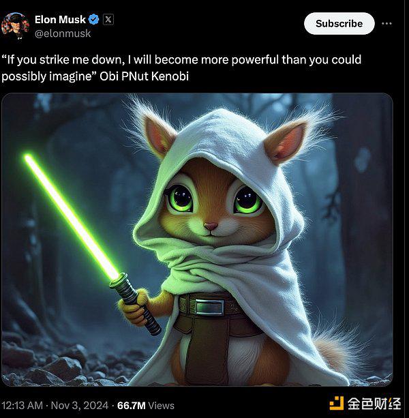The width and height of the screenshot is (409, 418).
Task: Open the Jedi squirrel image full size
Action: (x=197, y=239)
